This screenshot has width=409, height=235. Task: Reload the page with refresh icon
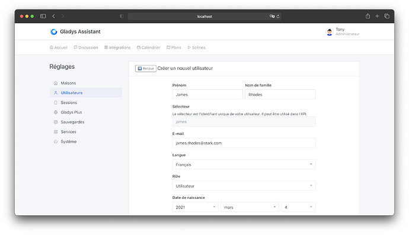[278, 17]
